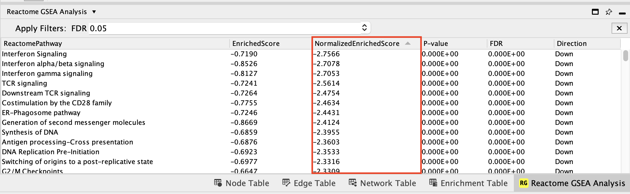Select the Interferon gamma signaling row
Viewport: 630px width, 194px height.
coord(47,73)
